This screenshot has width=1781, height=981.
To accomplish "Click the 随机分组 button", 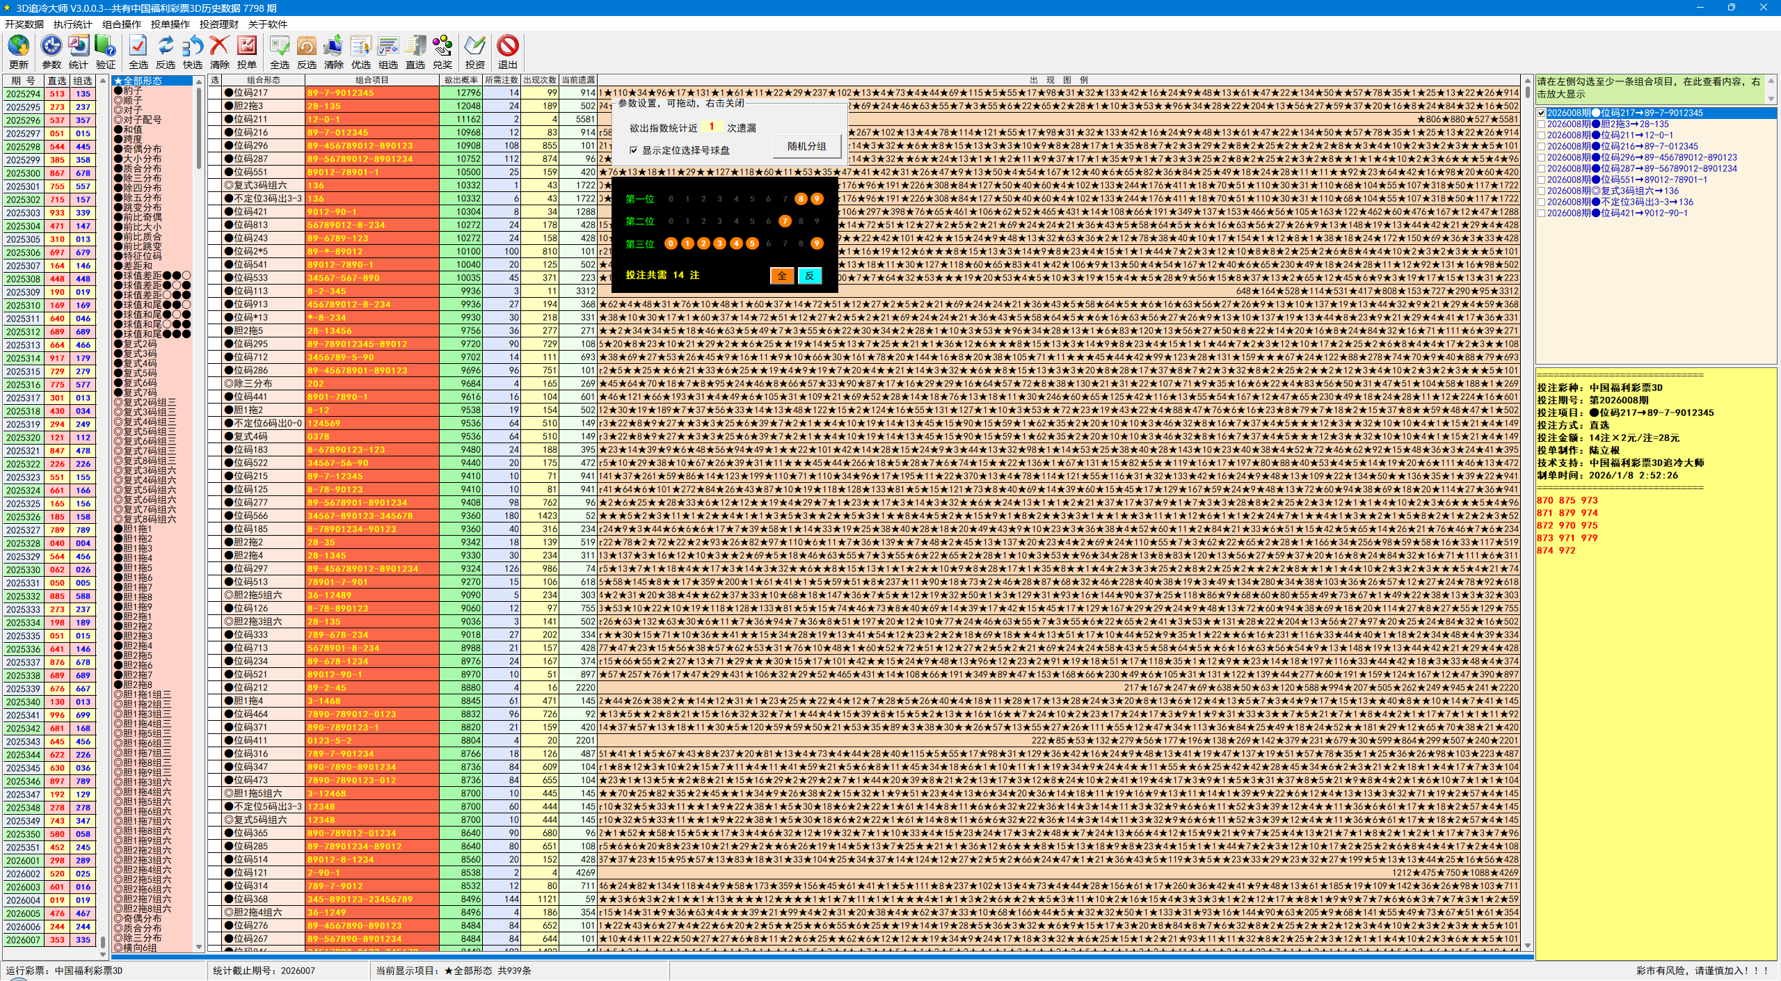I will [806, 147].
